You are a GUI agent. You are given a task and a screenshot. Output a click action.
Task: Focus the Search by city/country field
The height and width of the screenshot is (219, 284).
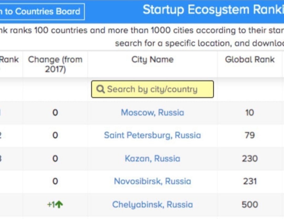click(x=153, y=89)
